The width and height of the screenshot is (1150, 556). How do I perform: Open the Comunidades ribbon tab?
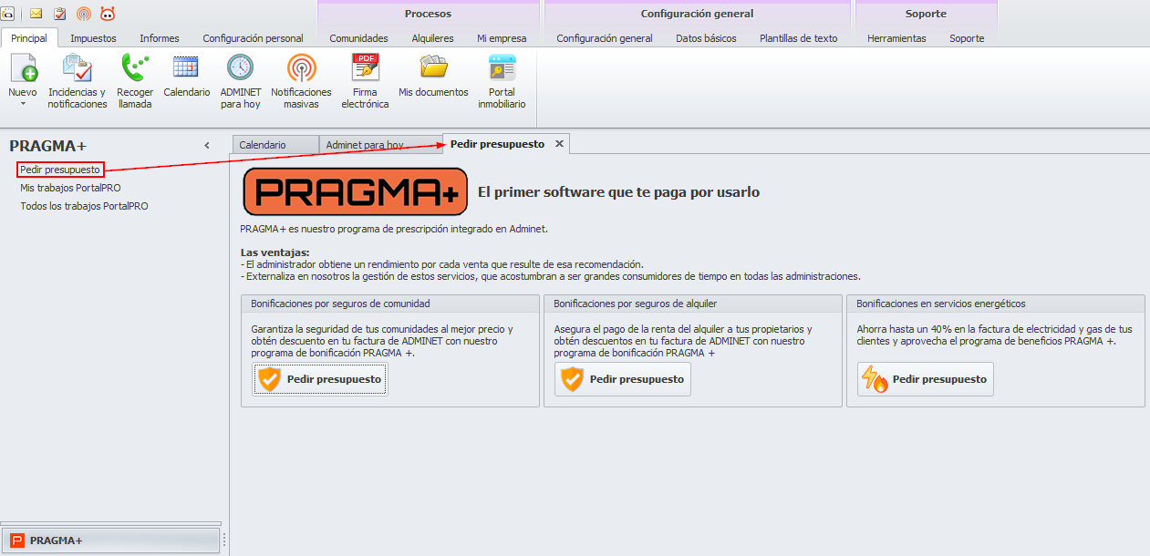point(358,38)
